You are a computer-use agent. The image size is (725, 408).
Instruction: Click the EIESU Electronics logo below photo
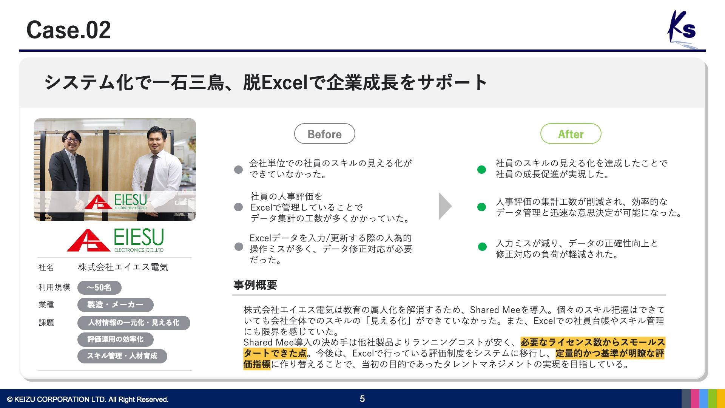pos(116,240)
